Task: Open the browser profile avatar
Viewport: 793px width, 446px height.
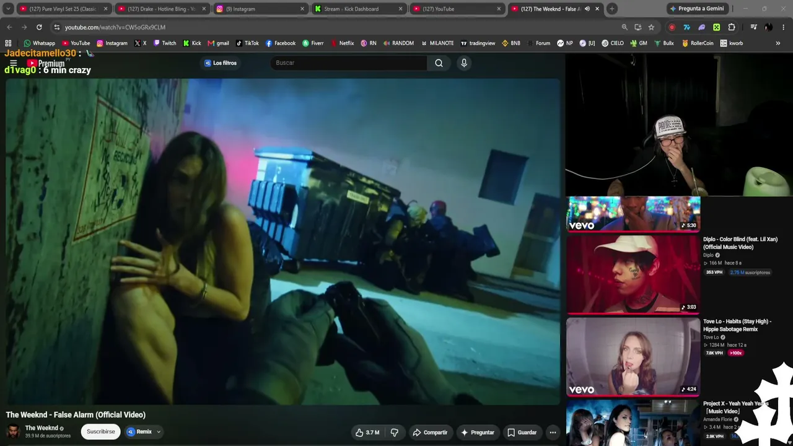Action: coord(768,27)
